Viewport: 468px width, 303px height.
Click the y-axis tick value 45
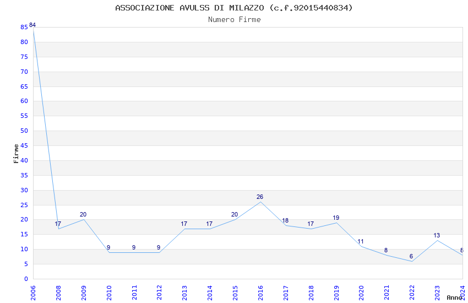click(24, 145)
